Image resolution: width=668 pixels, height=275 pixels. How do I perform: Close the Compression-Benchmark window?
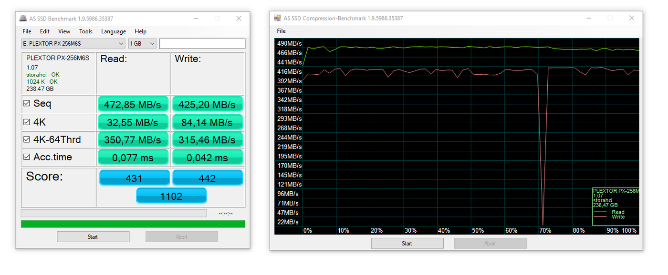(x=631, y=18)
